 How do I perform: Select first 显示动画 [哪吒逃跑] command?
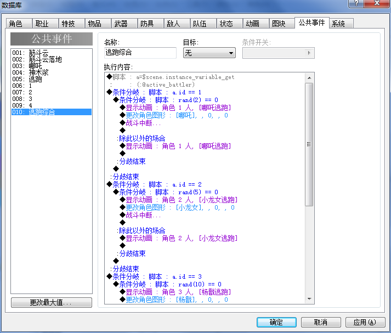click(x=175, y=108)
